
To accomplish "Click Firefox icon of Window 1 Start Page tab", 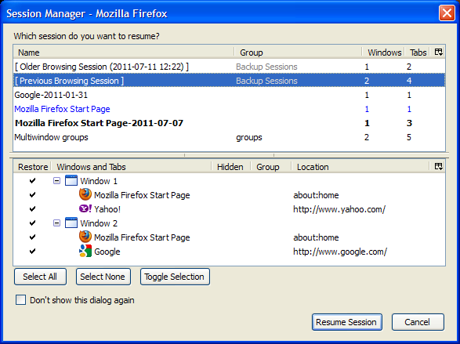I will point(85,194).
